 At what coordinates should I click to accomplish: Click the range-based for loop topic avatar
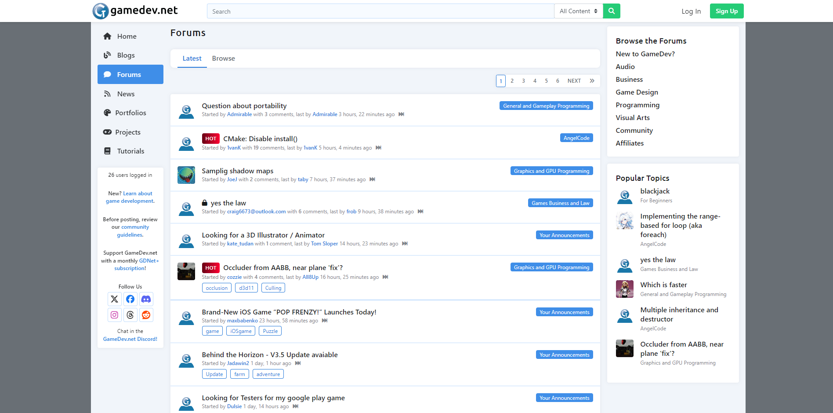625,221
